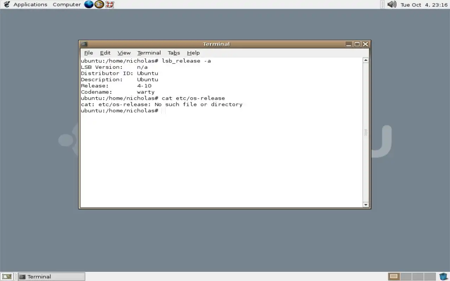Switch to the third workspace
The height and width of the screenshot is (281, 450).
coord(418,276)
